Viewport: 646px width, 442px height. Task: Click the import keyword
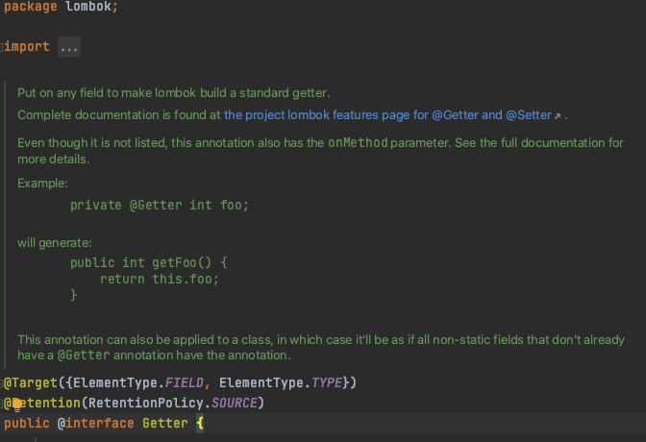pyautogui.click(x=27, y=46)
